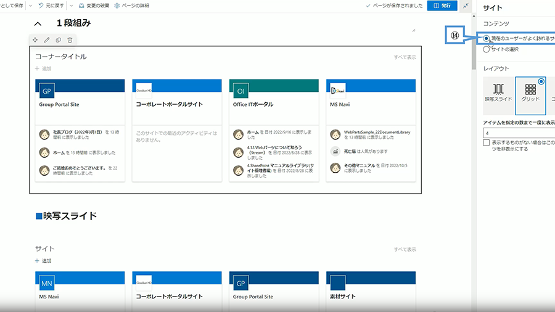Select the グリッド grid layout option
The image size is (555, 312).
point(530,92)
